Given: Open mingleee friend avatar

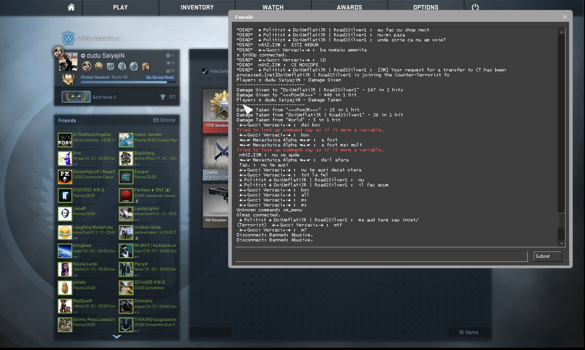Looking at the screenshot, I should (x=65, y=251).
